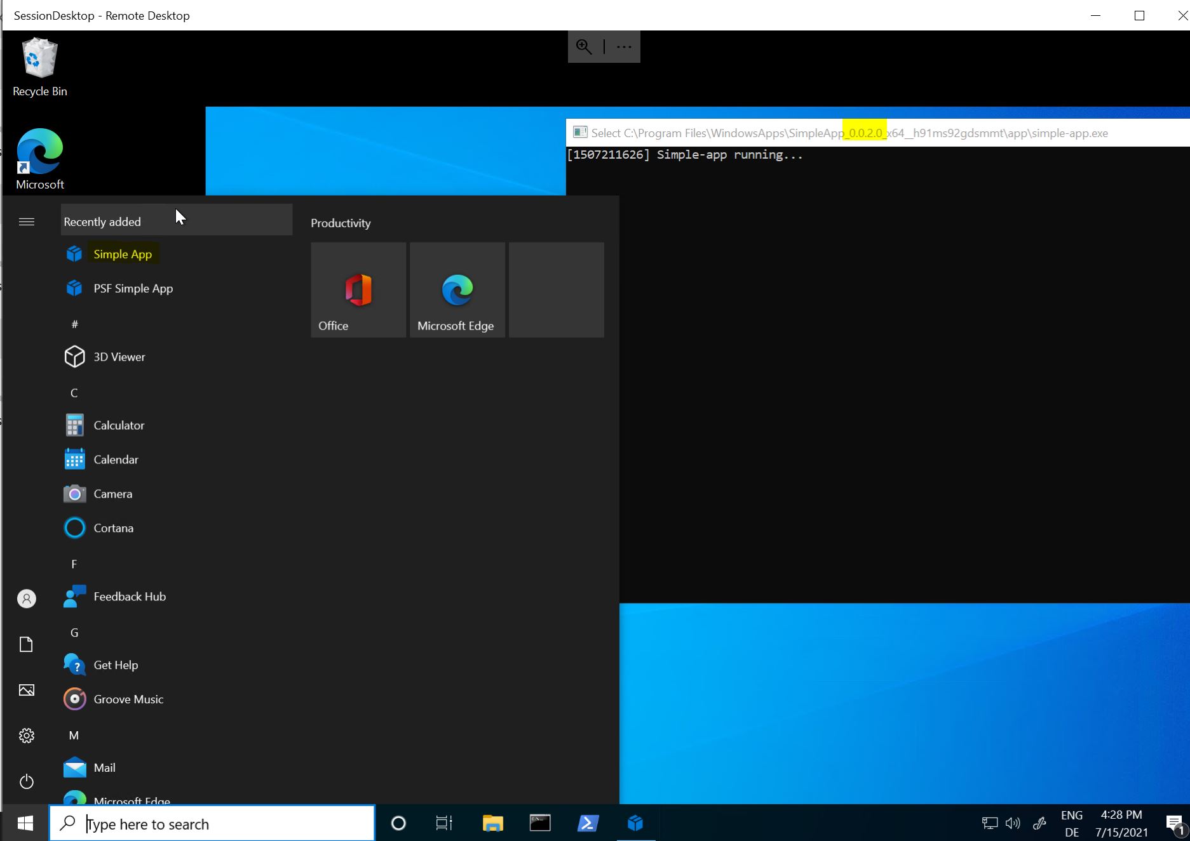Open Microsoft Edge desktop shortcut
The image size is (1190, 841).
tap(39, 159)
